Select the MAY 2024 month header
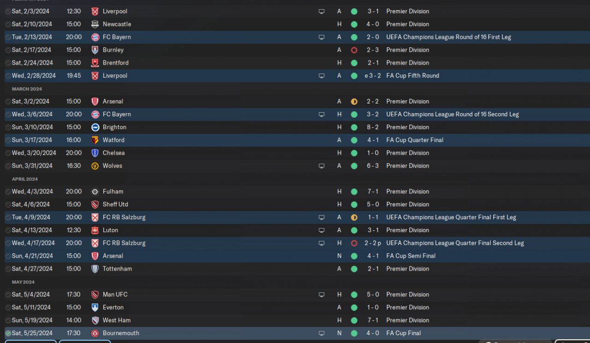The width and height of the screenshot is (590, 343). 23,282
